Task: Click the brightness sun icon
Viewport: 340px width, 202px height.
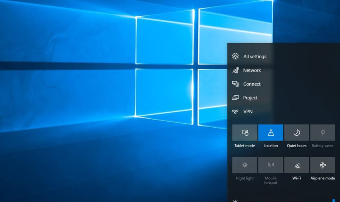Action: pos(235,200)
